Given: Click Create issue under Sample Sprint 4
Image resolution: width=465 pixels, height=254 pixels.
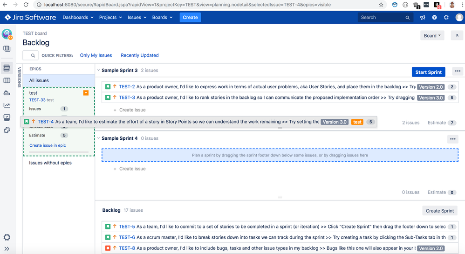Looking at the screenshot, I should click(130, 169).
